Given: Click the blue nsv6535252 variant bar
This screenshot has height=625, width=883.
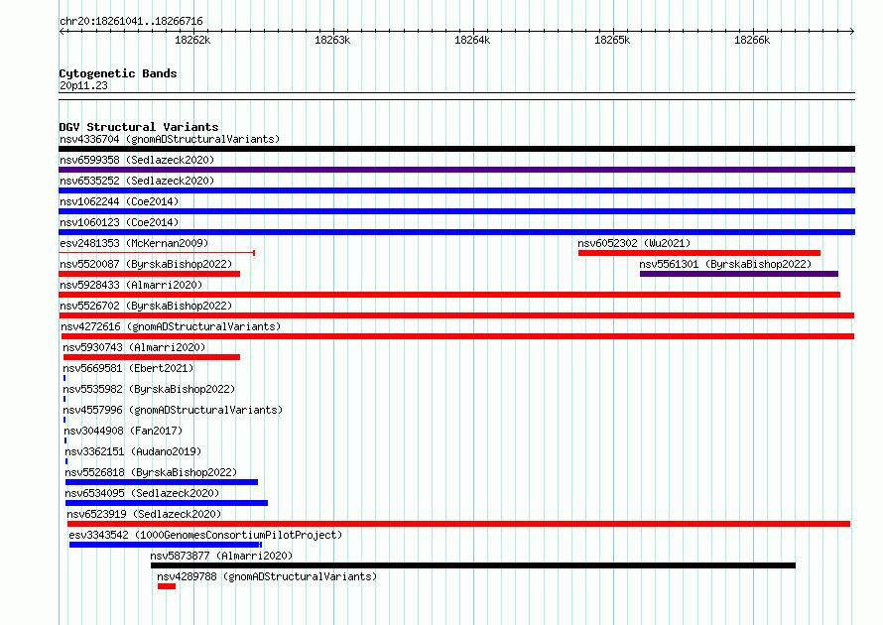Looking at the screenshot, I should (x=456, y=190).
